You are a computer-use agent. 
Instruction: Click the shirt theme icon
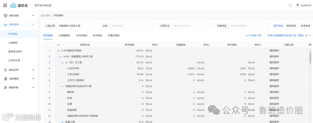pos(290,6)
